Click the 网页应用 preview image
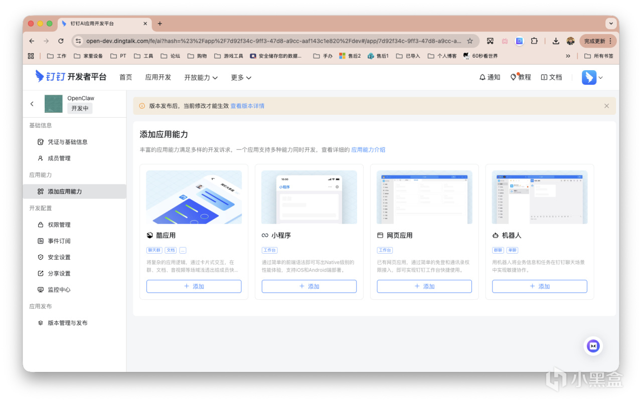This screenshot has height=402, width=642. 424,197
